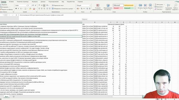
Task: Add new sheet with plus button
Action: 14,97
